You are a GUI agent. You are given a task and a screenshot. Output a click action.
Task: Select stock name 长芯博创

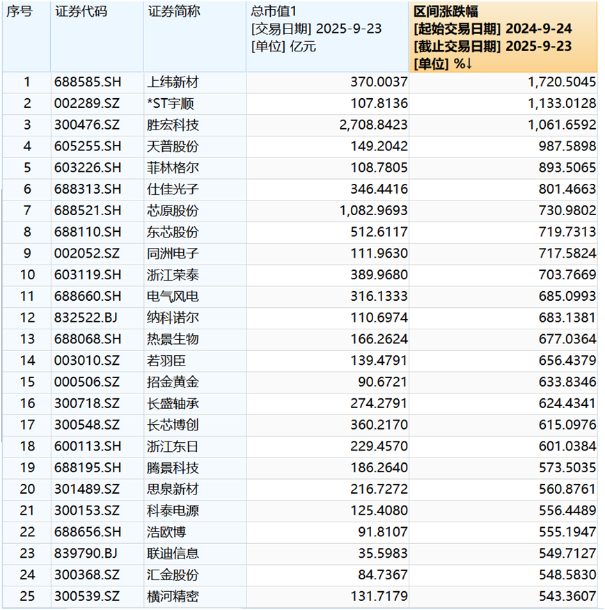point(173,425)
